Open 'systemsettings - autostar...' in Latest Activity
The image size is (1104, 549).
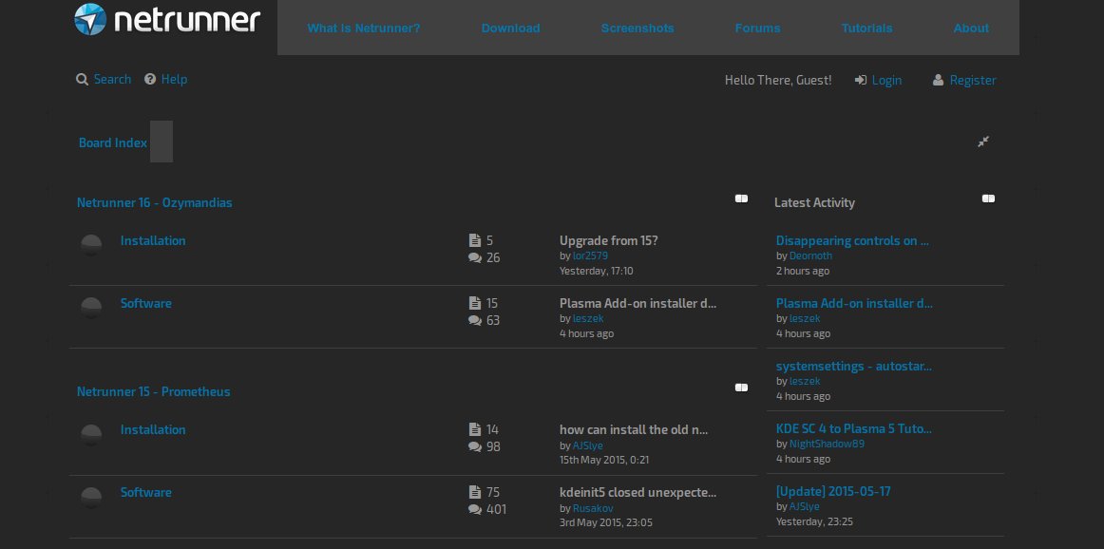pos(853,366)
